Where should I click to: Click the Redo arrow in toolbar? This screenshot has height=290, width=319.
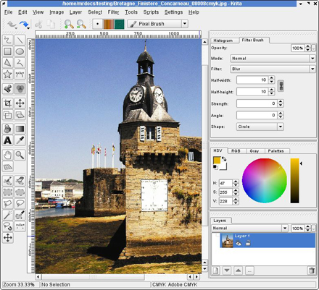(24, 24)
